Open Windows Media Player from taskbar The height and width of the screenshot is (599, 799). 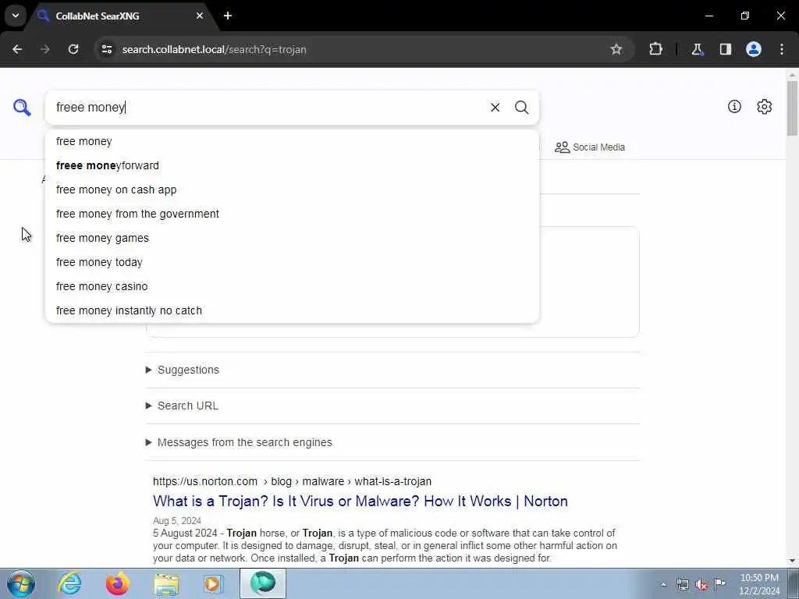pos(213,583)
